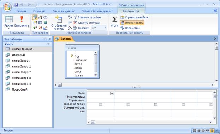This screenshot has height=134, width=220.
Task: Choose the Select query type icon
Action: (35, 17)
